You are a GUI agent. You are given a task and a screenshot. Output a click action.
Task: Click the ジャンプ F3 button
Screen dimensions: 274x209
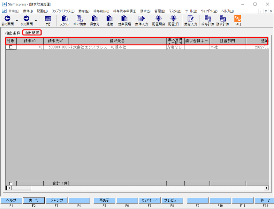tap(57, 200)
